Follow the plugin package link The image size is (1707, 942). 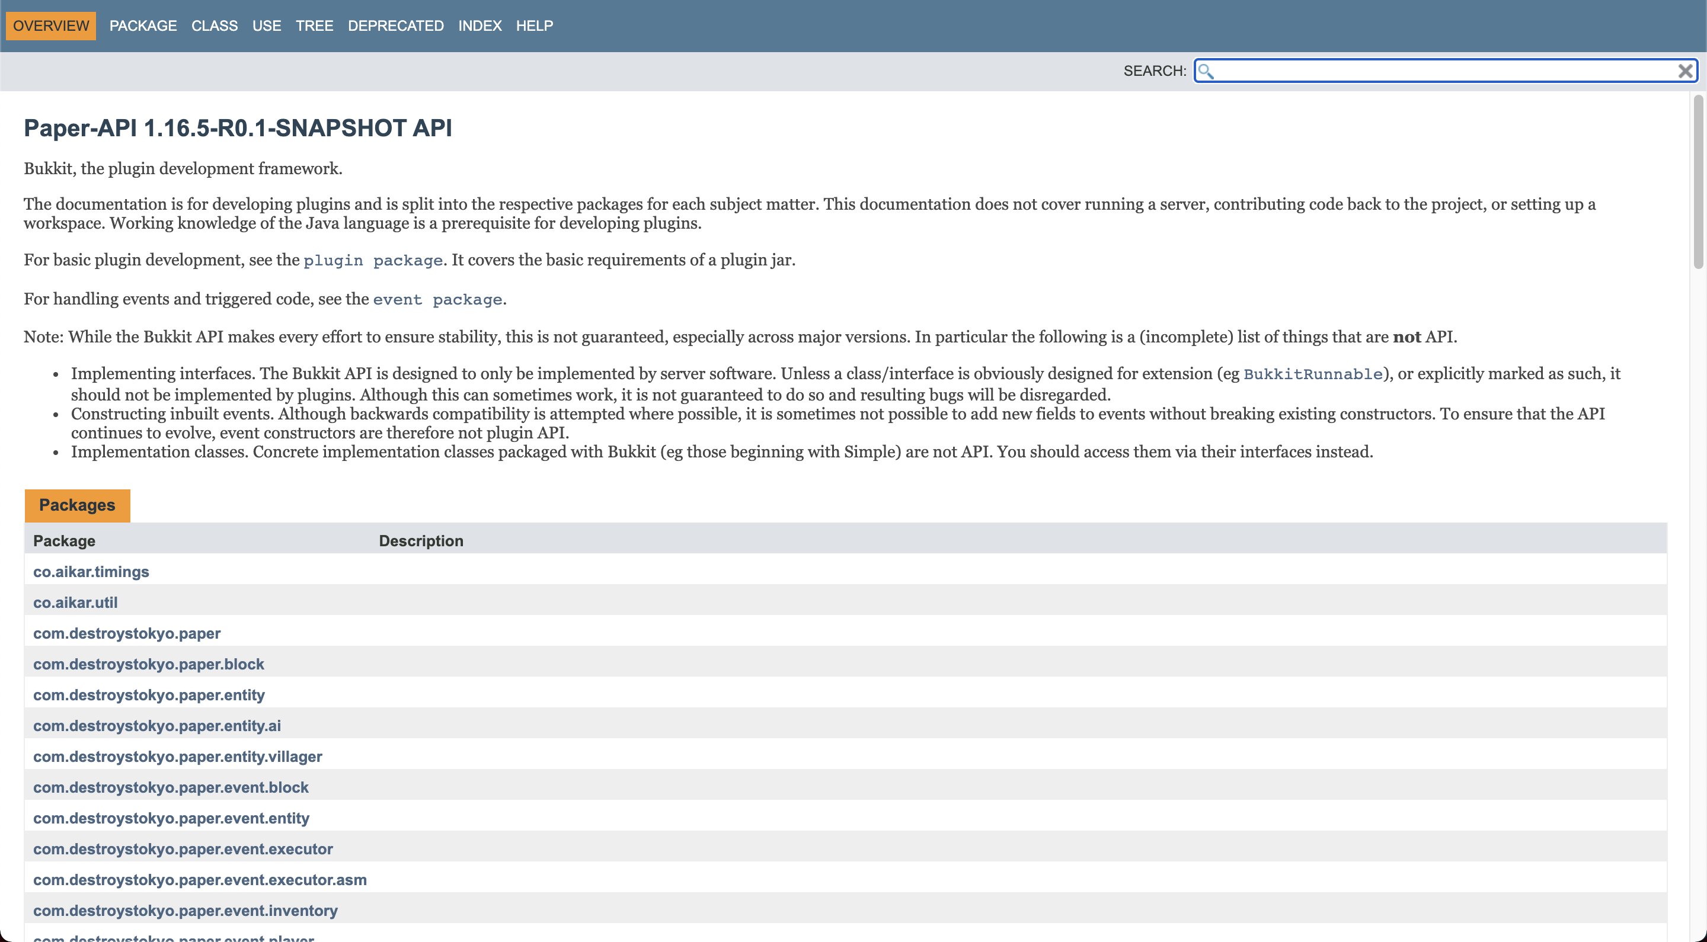(x=373, y=260)
